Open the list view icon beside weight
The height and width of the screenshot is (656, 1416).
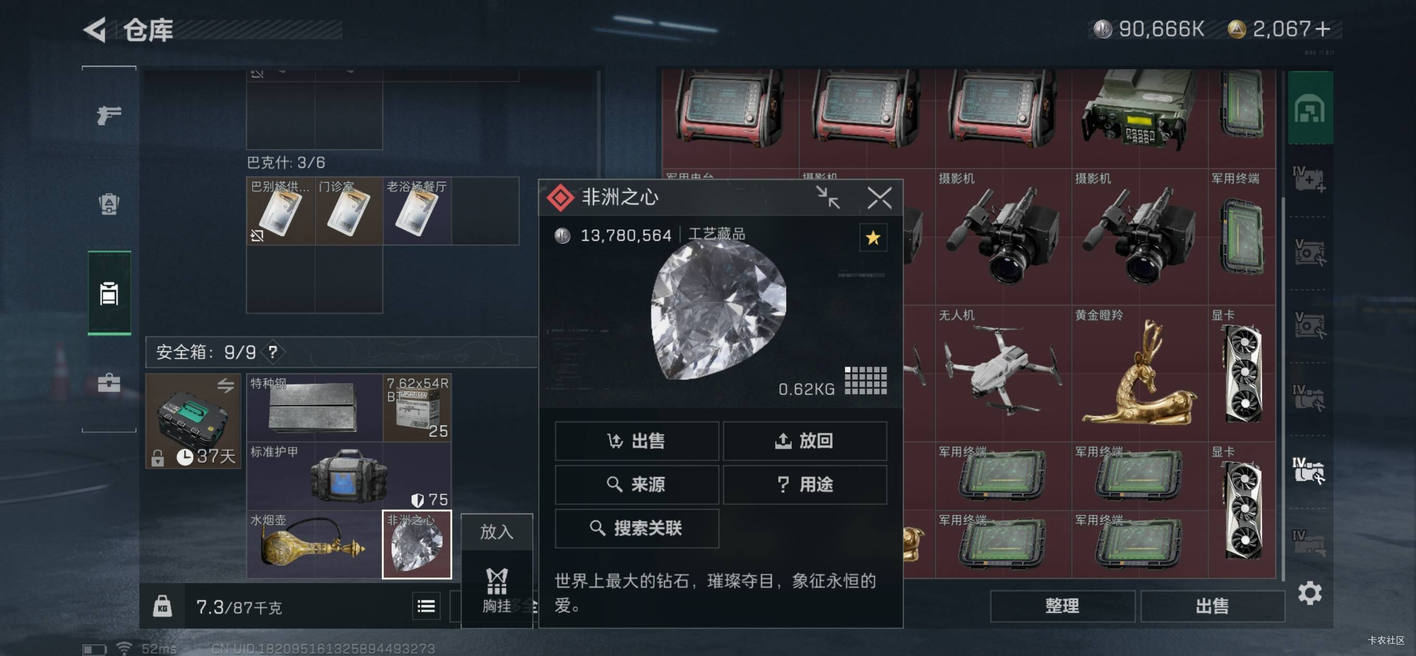pos(426,606)
